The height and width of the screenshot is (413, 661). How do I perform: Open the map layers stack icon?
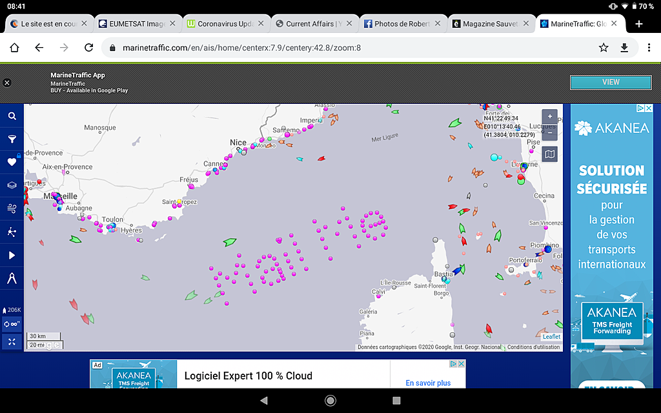tap(12, 185)
